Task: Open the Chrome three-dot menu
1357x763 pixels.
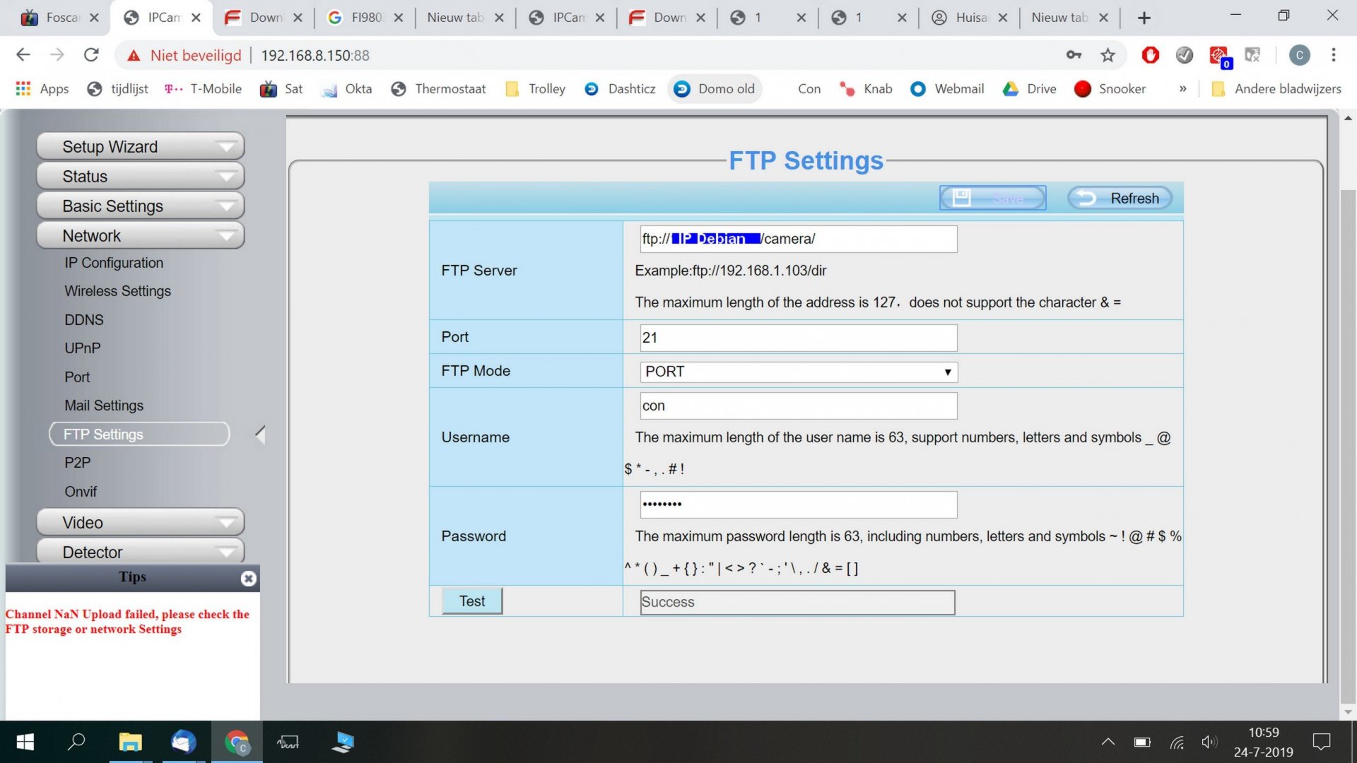Action: point(1333,55)
